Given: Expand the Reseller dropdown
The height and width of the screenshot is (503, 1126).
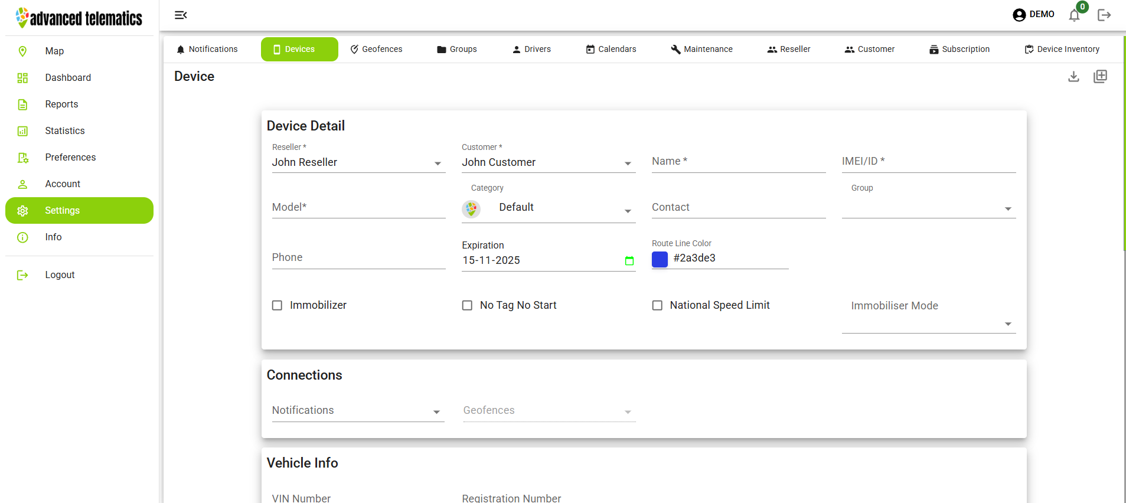Looking at the screenshot, I should [358, 162].
